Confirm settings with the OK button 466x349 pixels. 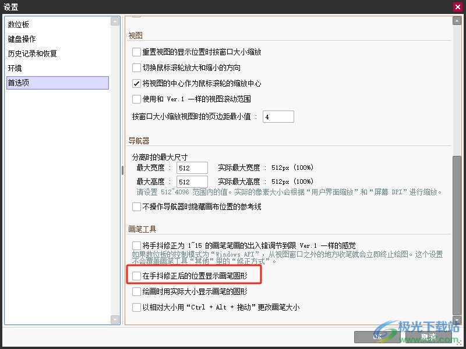pyautogui.click(x=378, y=337)
